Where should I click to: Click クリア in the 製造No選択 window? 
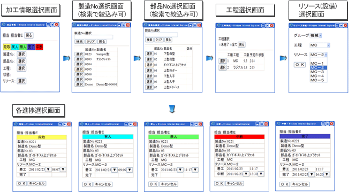90,42
